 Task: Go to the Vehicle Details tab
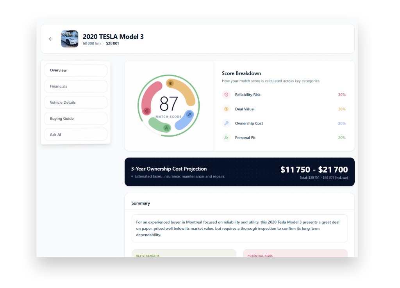(x=75, y=103)
